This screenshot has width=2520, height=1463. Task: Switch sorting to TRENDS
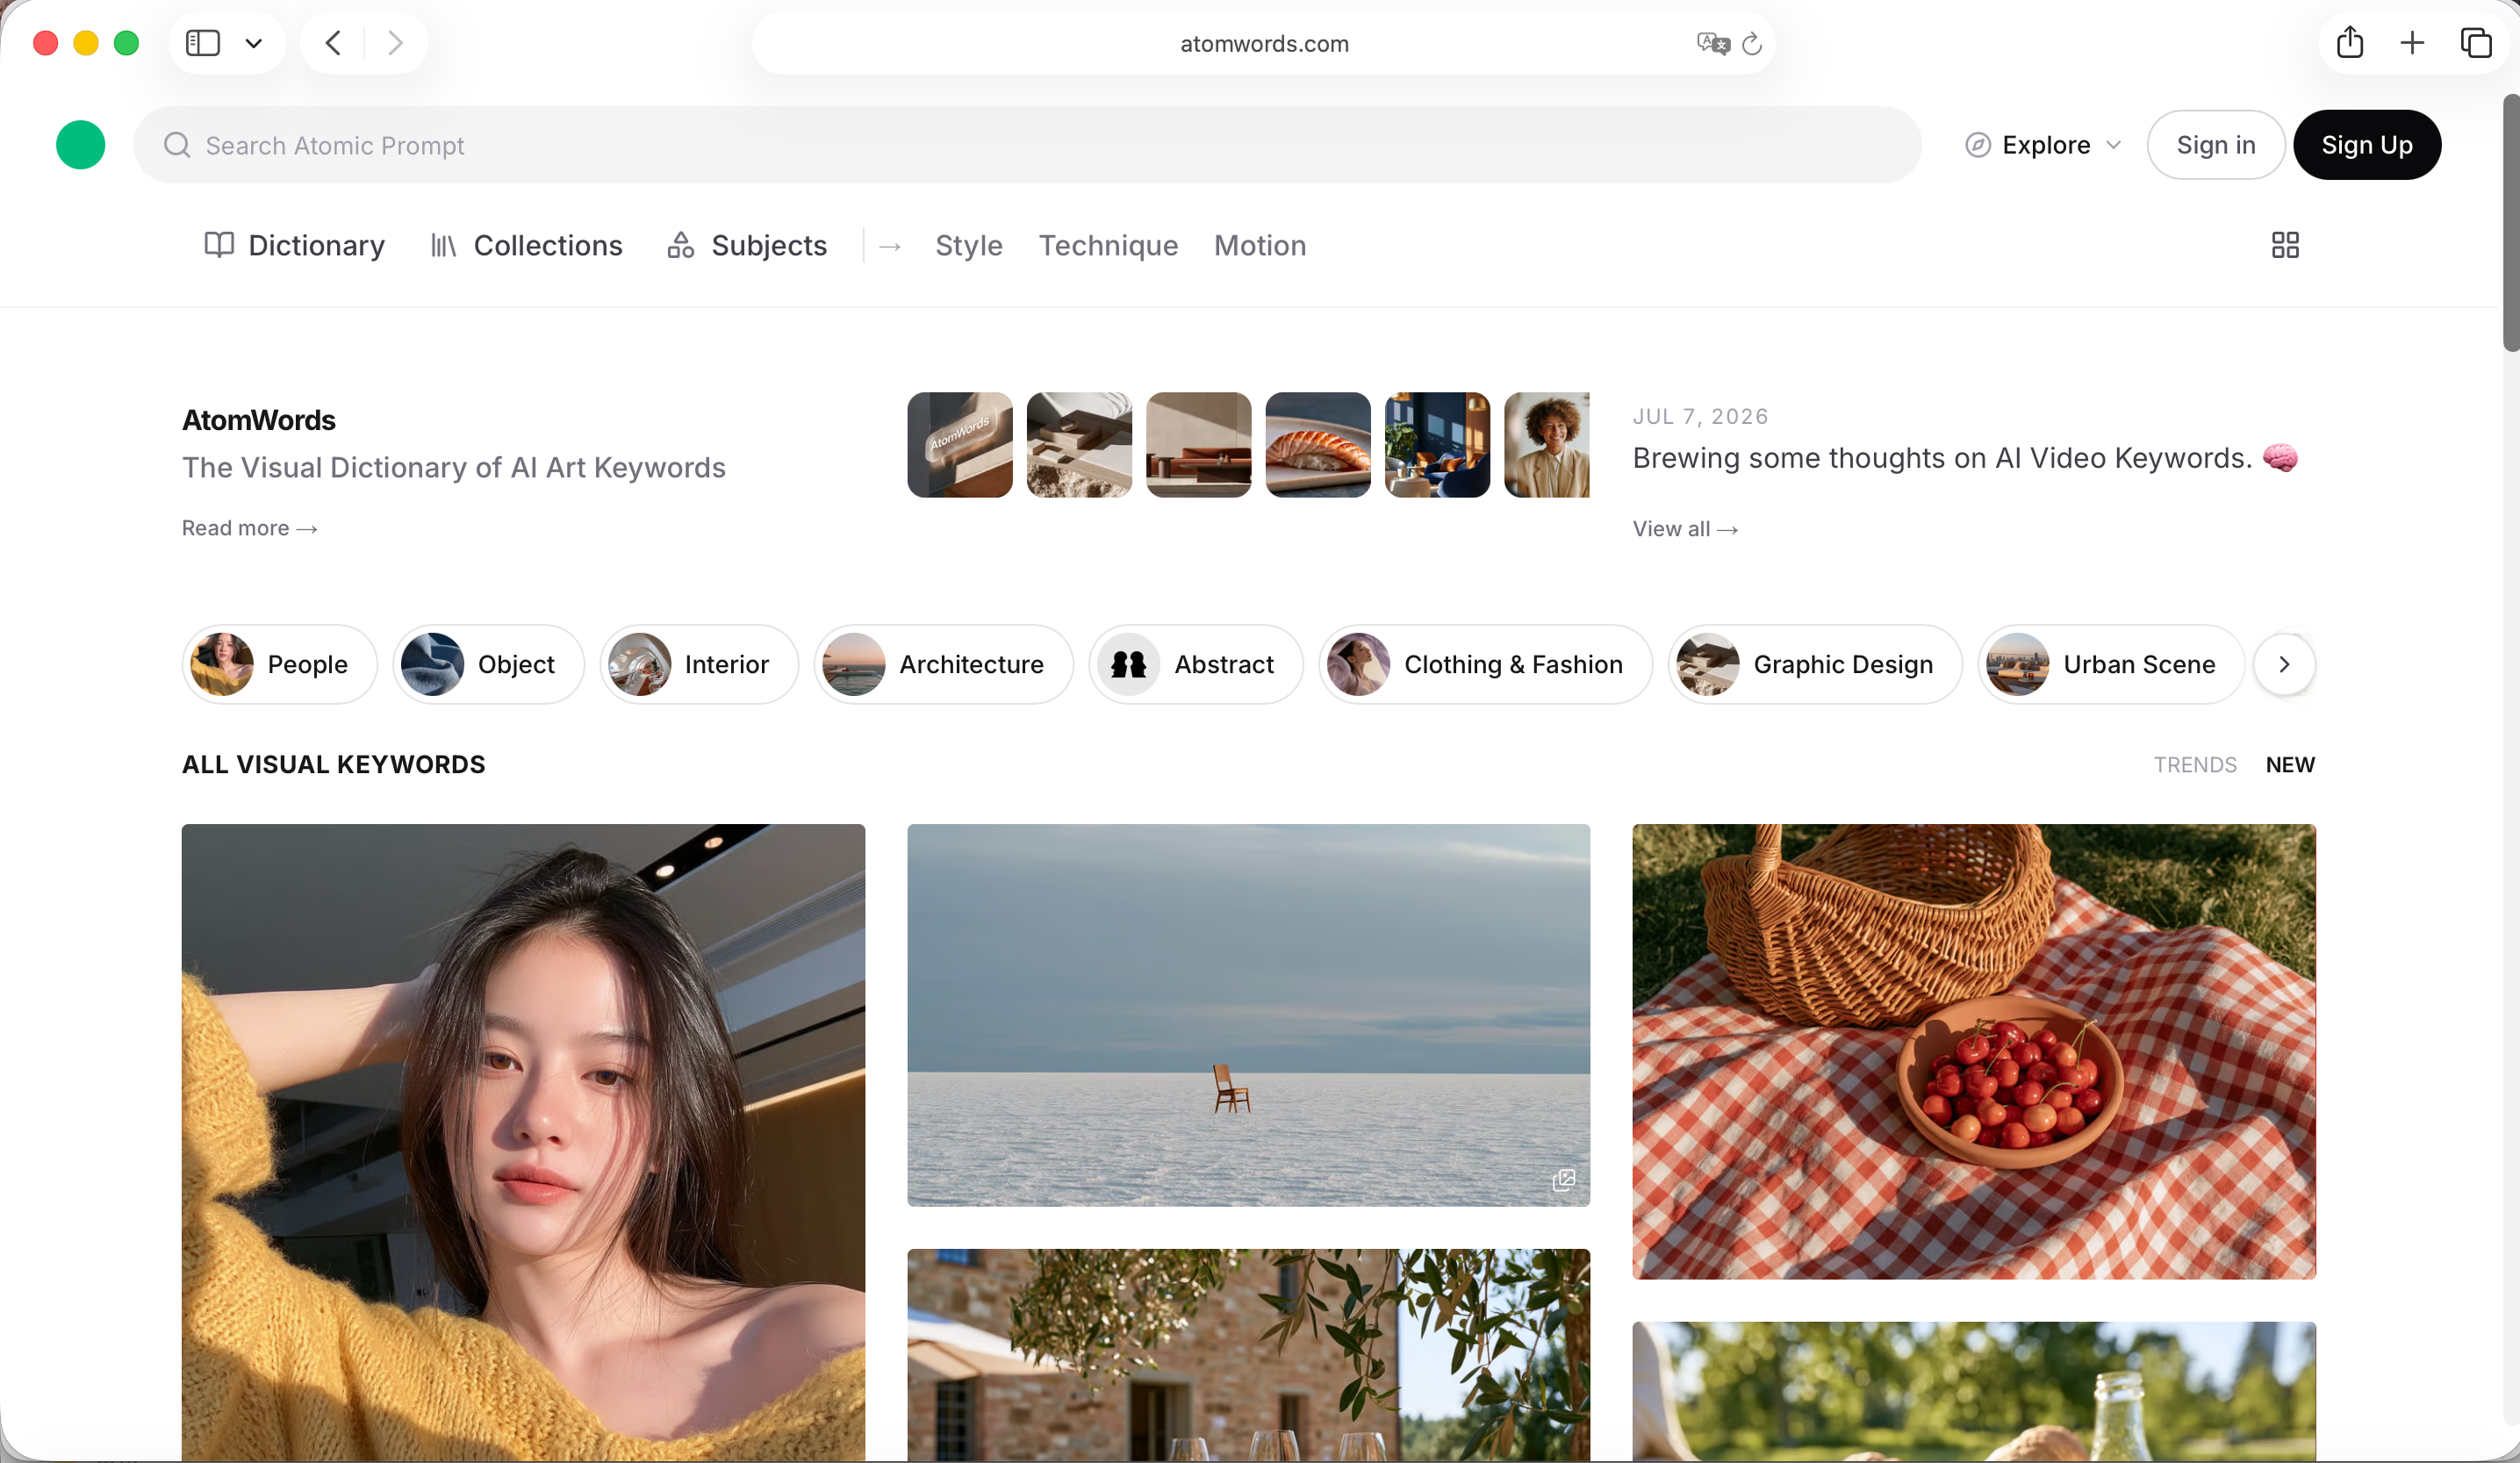pos(2195,765)
